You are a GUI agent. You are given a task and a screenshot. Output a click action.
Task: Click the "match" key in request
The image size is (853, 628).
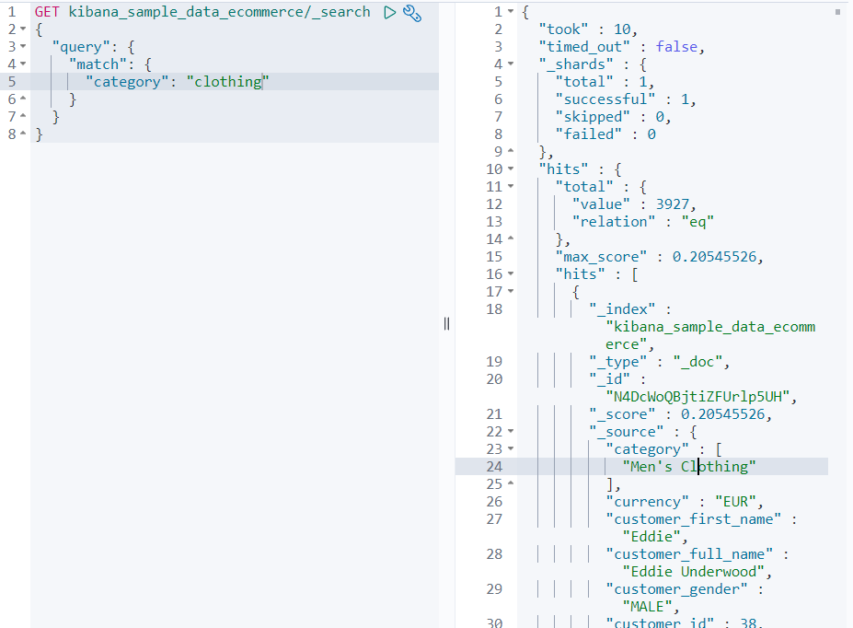click(98, 64)
